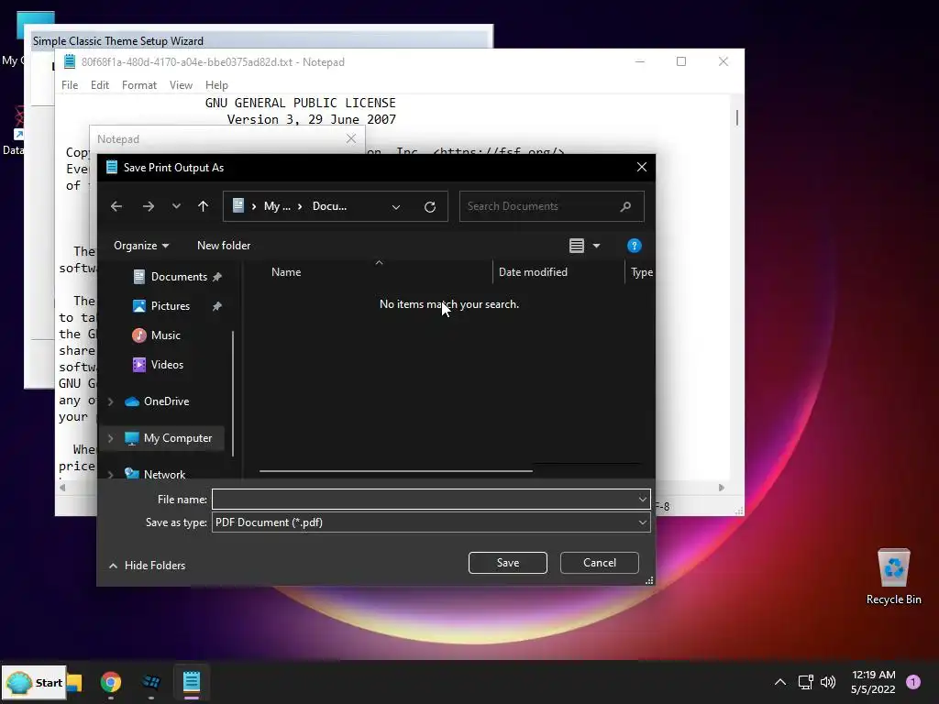939x704 pixels.
Task: Click the search magnifier icon
Action: click(625, 206)
